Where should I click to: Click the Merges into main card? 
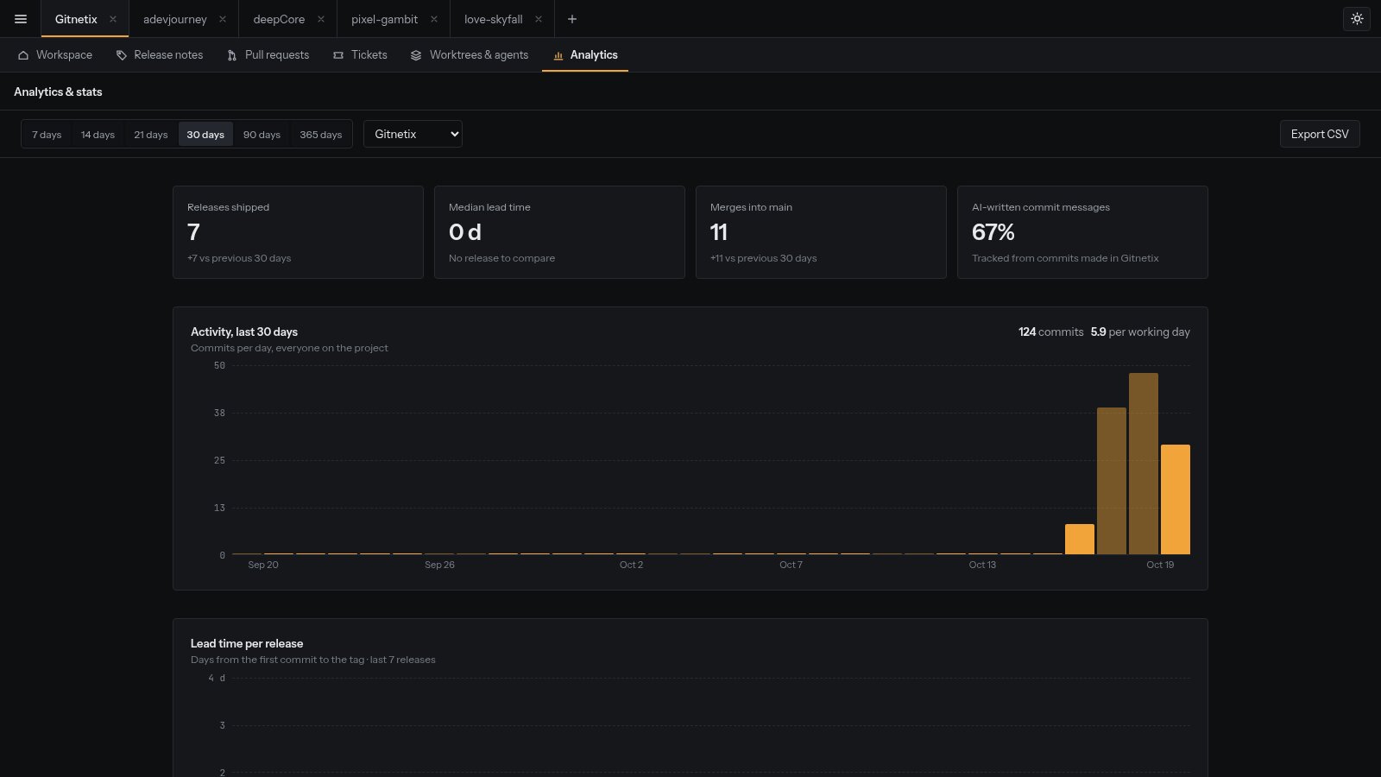point(821,232)
